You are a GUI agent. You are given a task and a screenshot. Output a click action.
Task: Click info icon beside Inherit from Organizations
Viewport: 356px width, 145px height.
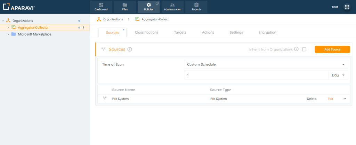(x=296, y=49)
